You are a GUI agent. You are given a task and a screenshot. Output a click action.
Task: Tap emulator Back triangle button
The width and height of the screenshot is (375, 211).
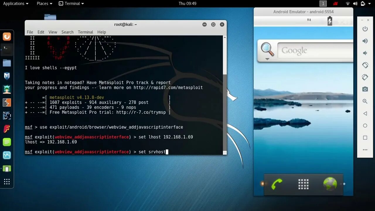coord(365,113)
